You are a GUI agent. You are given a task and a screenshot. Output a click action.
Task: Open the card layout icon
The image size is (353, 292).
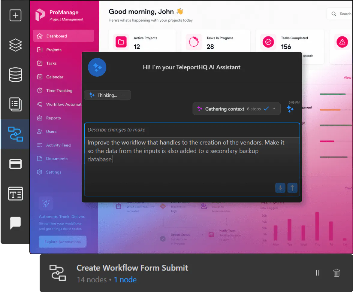(x=15, y=164)
